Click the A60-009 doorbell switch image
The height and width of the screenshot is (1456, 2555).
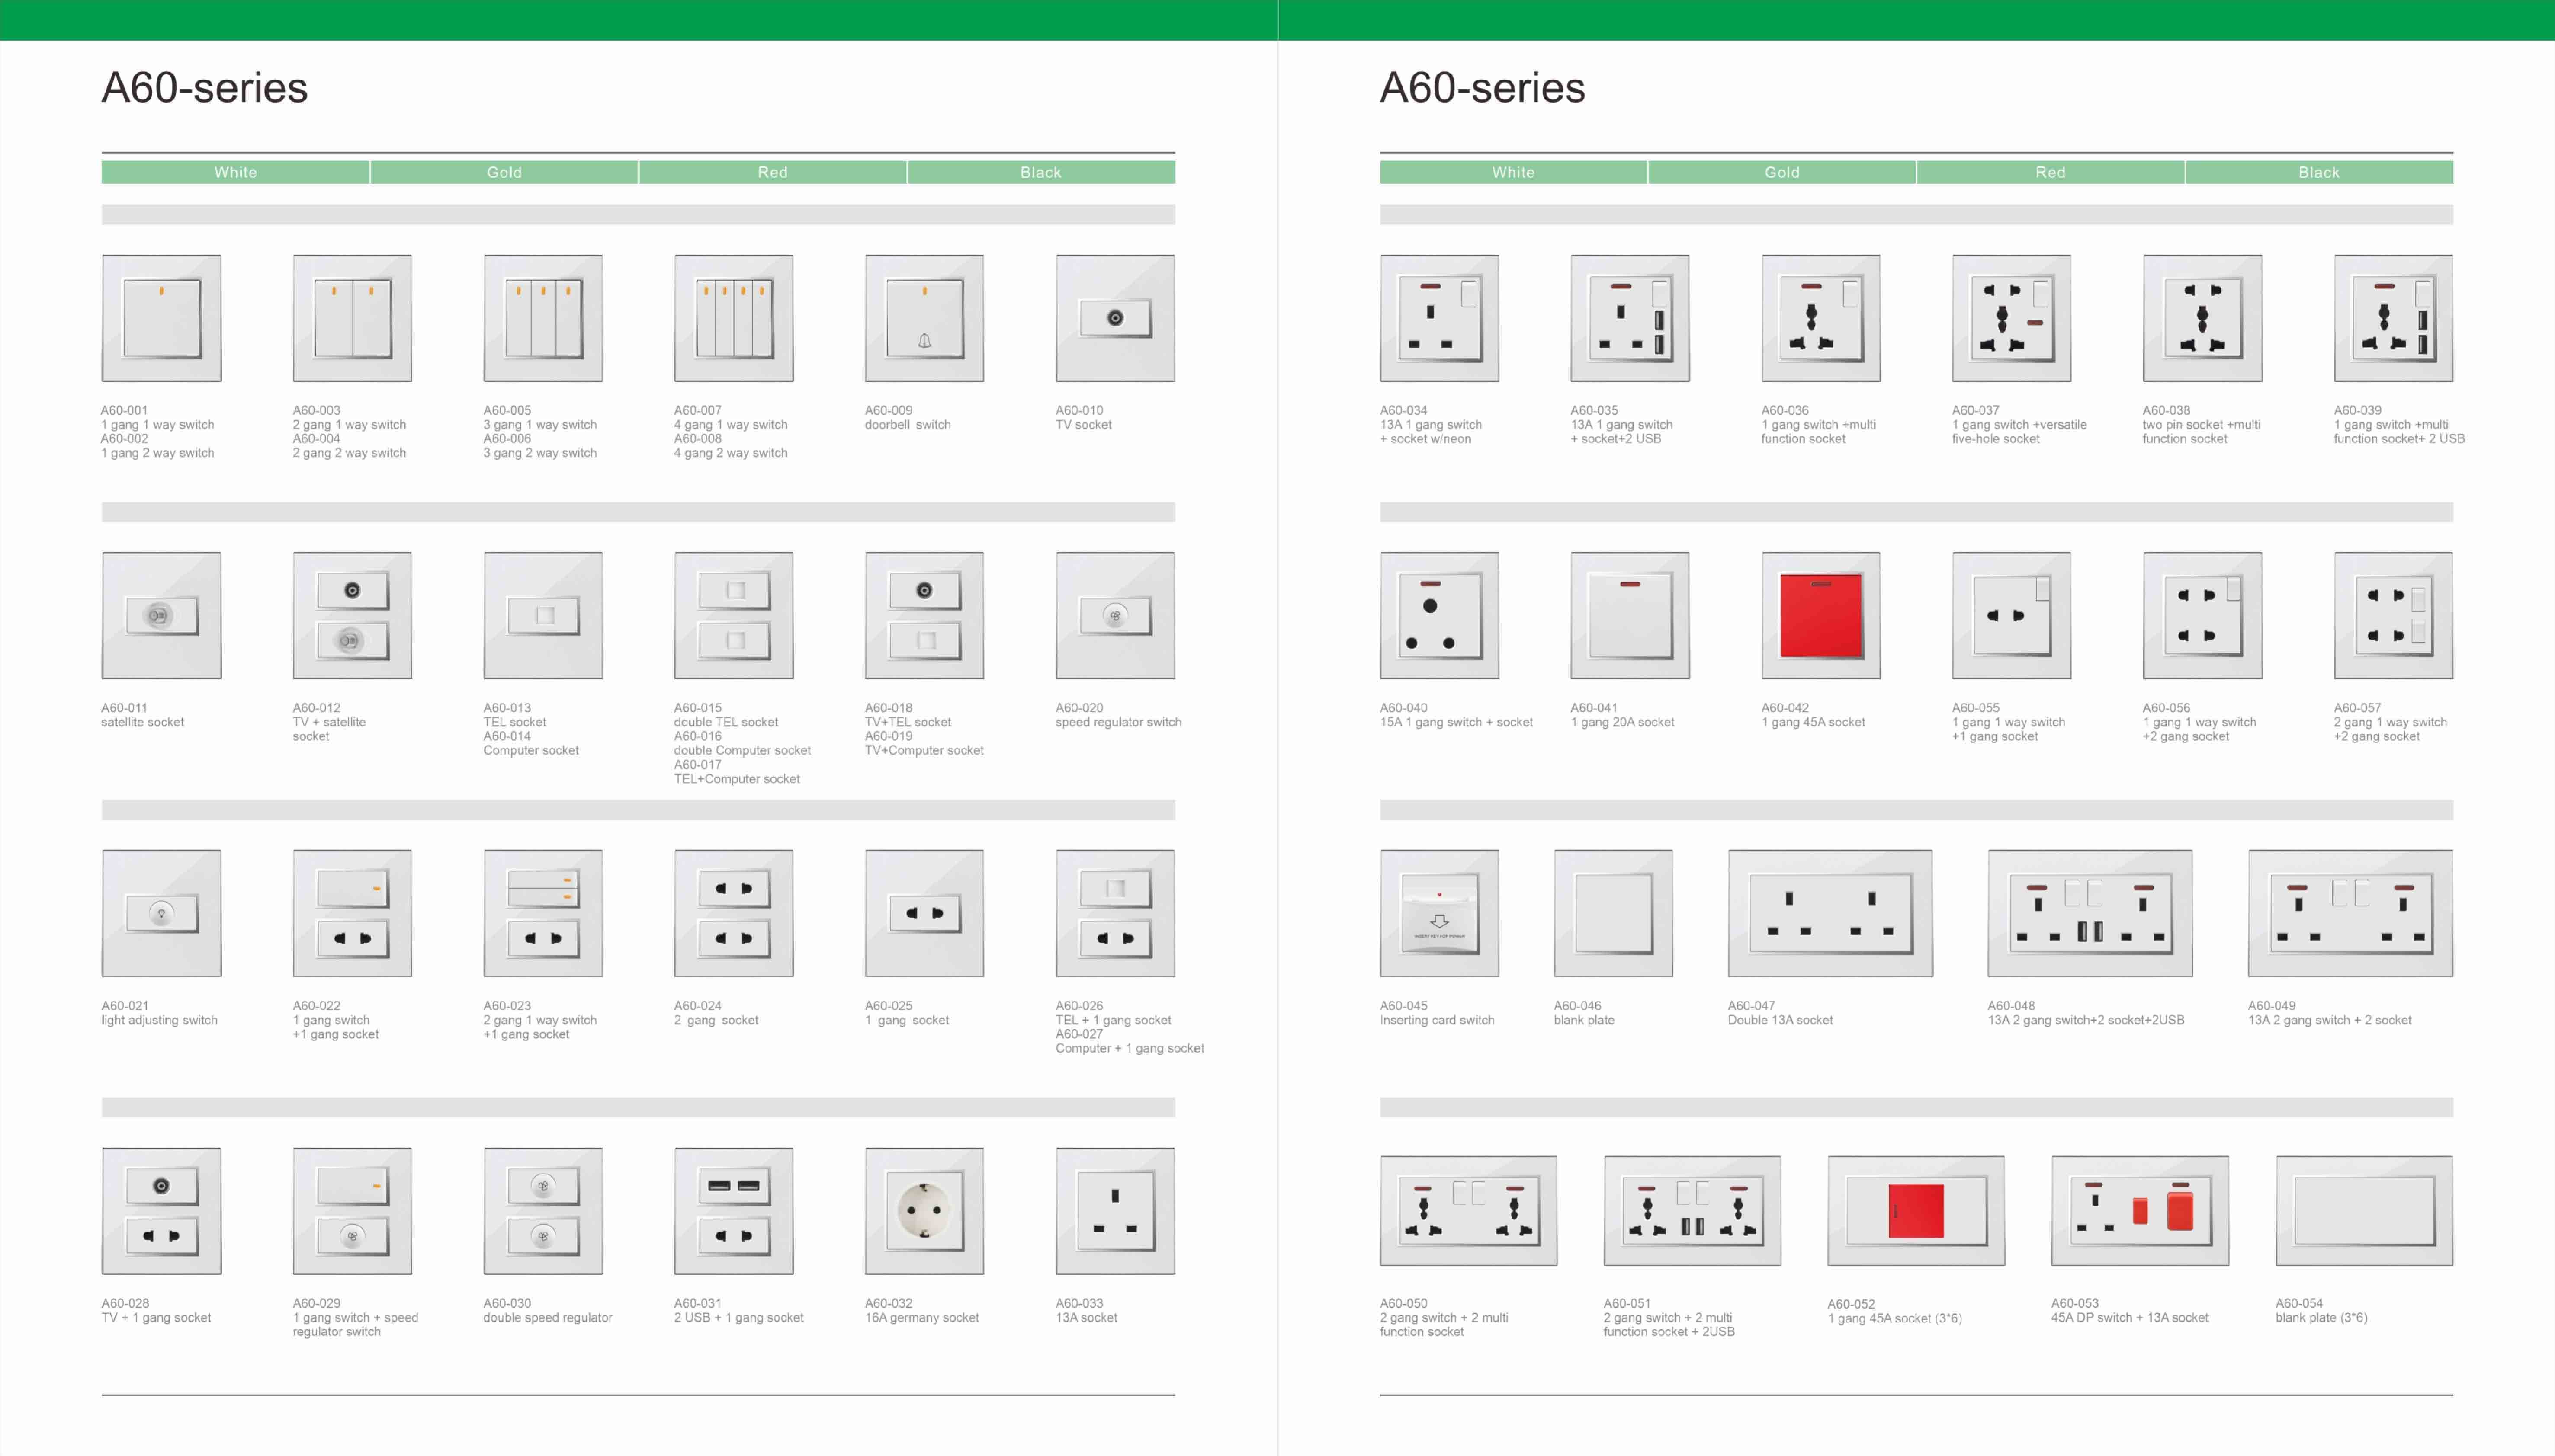[924, 318]
